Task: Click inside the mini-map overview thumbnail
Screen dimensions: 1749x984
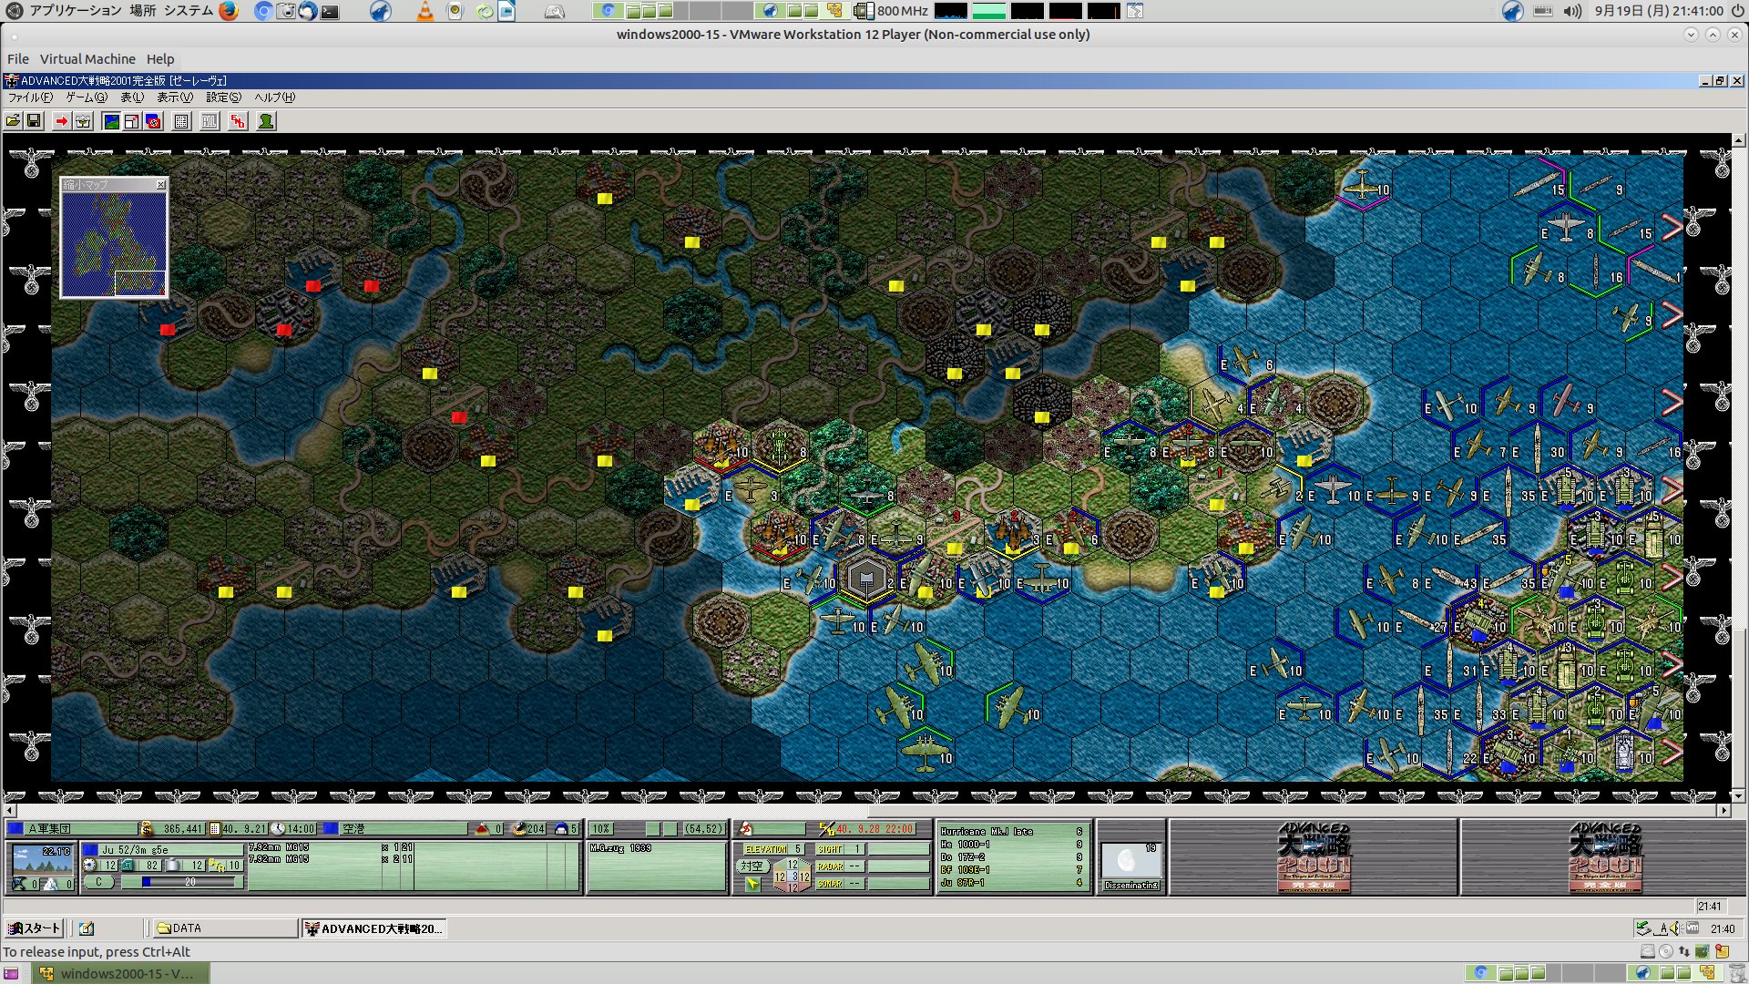Action: (x=114, y=244)
